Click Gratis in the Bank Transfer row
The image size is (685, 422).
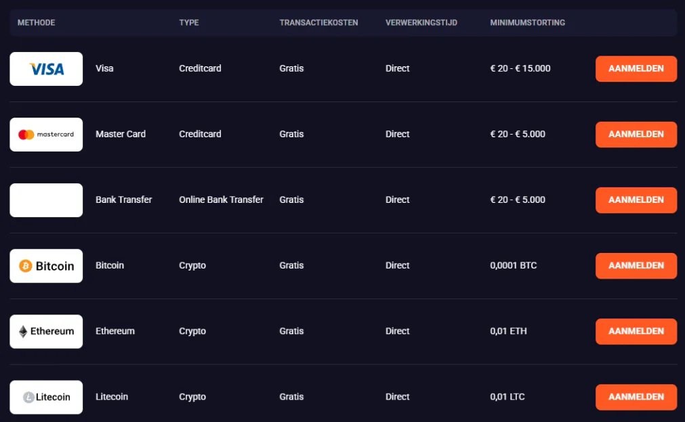[x=291, y=200]
